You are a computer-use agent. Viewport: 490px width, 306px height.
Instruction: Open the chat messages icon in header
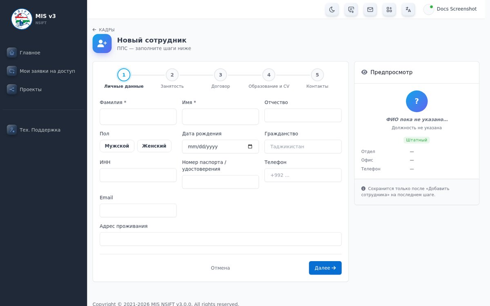351,9
